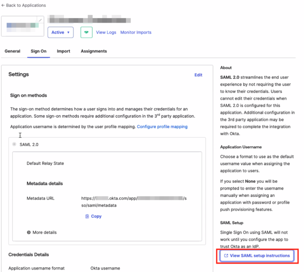This screenshot has width=304, height=272.
Task: Switch to the Import tab
Action: (x=63, y=51)
